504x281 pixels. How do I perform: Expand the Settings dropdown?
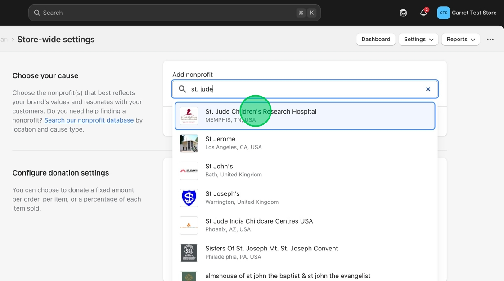tap(418, 39)
